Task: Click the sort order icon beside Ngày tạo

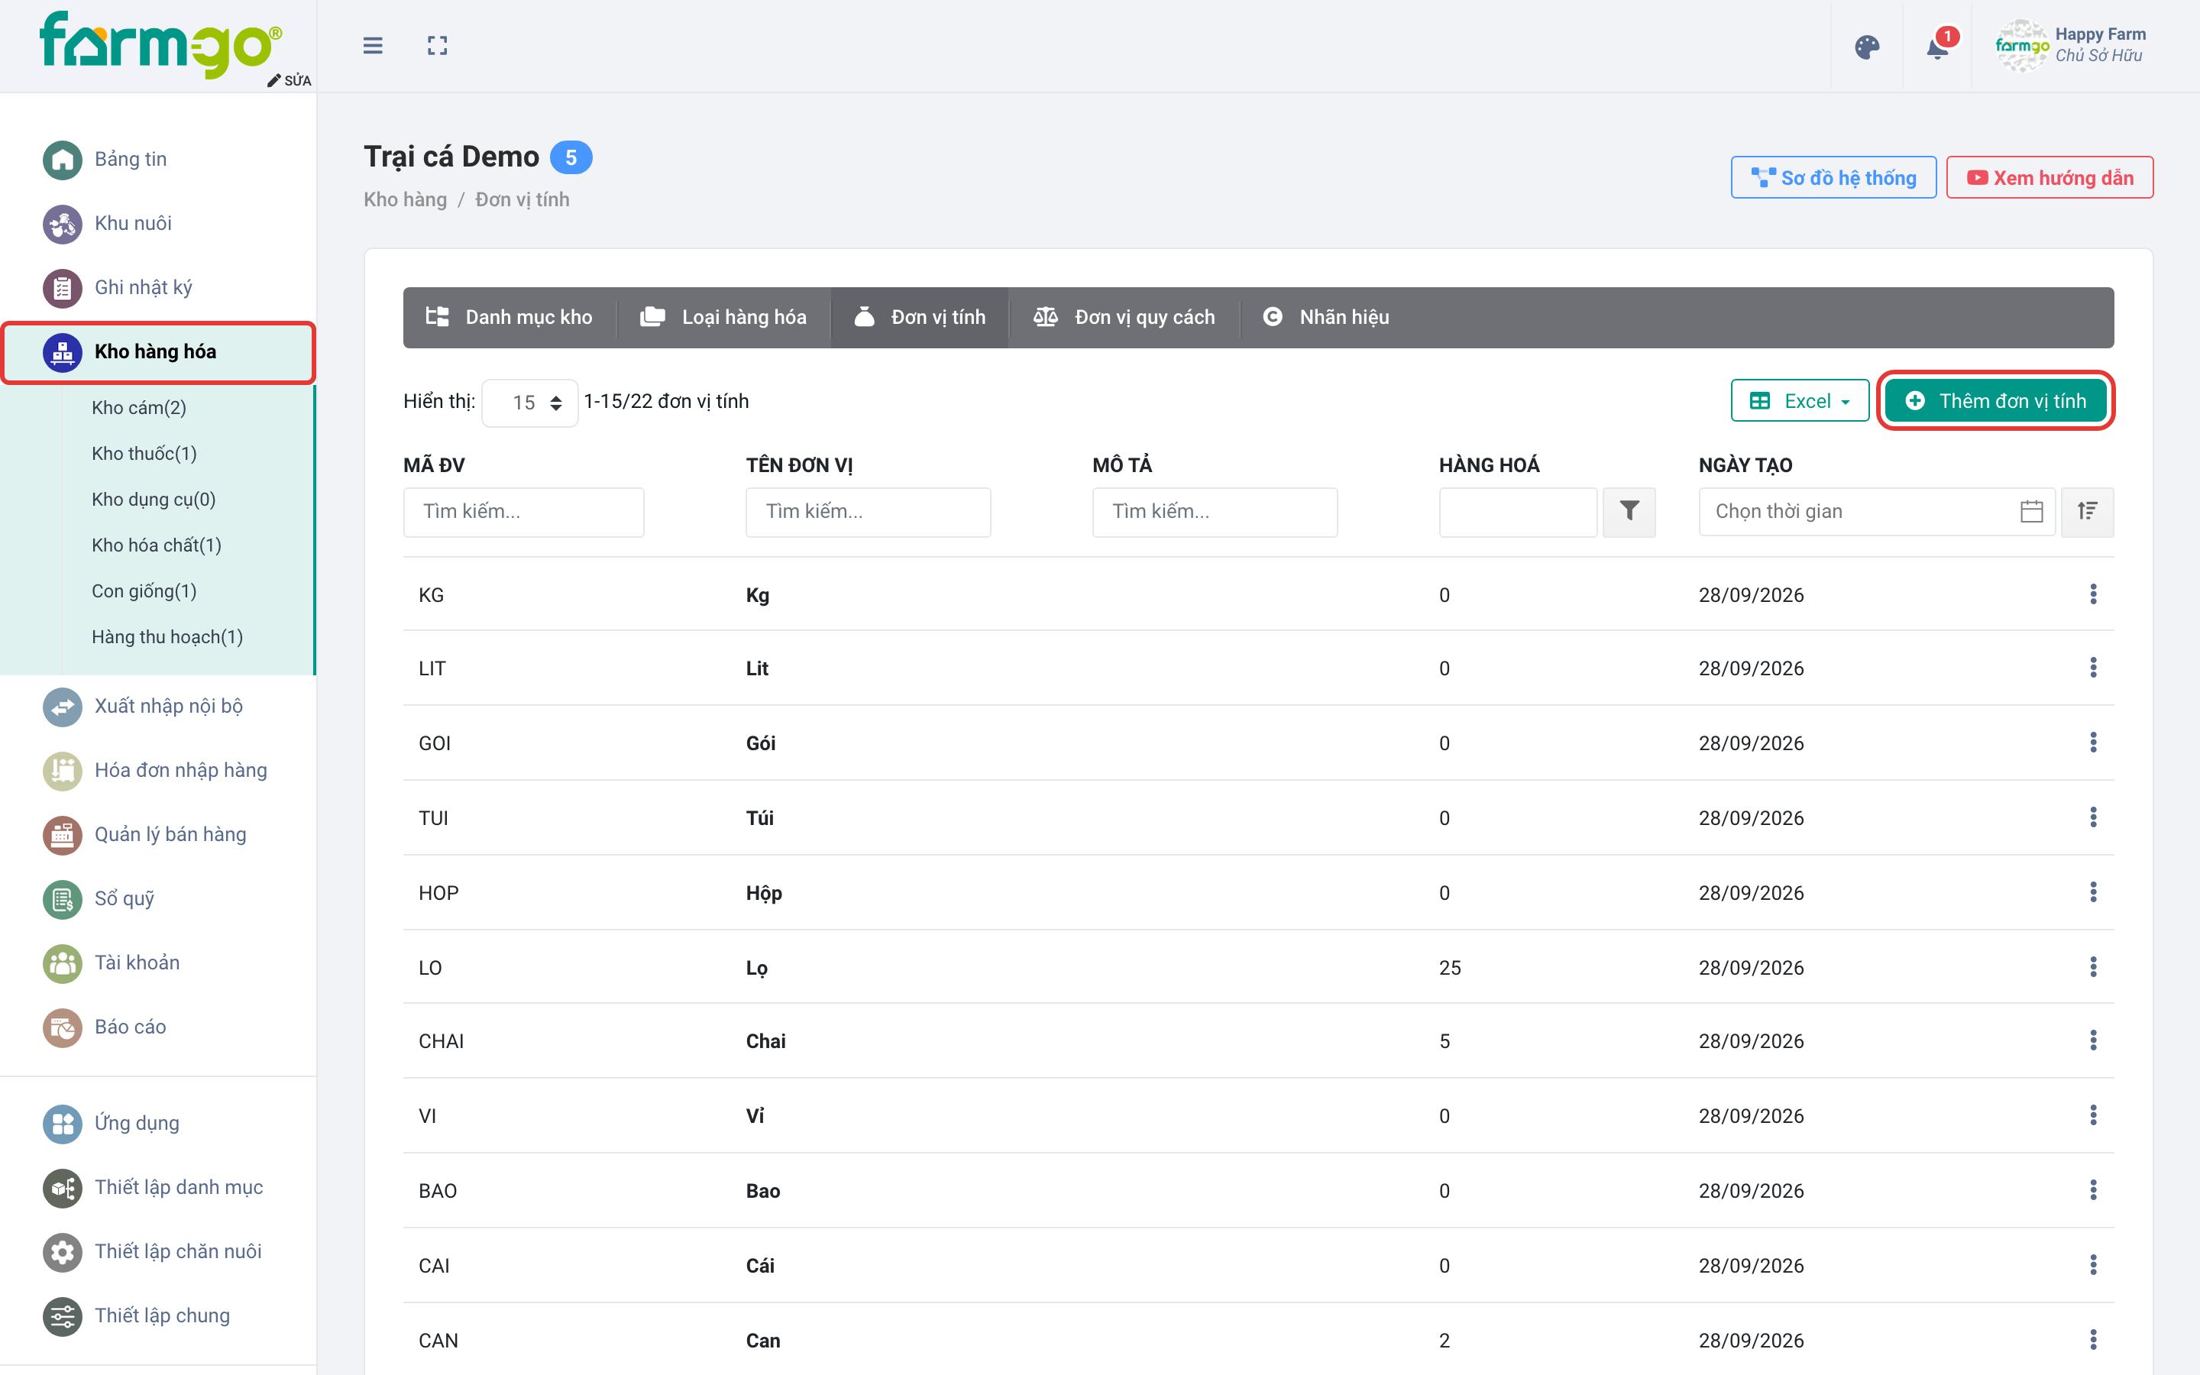Action: pos(2087,512)
